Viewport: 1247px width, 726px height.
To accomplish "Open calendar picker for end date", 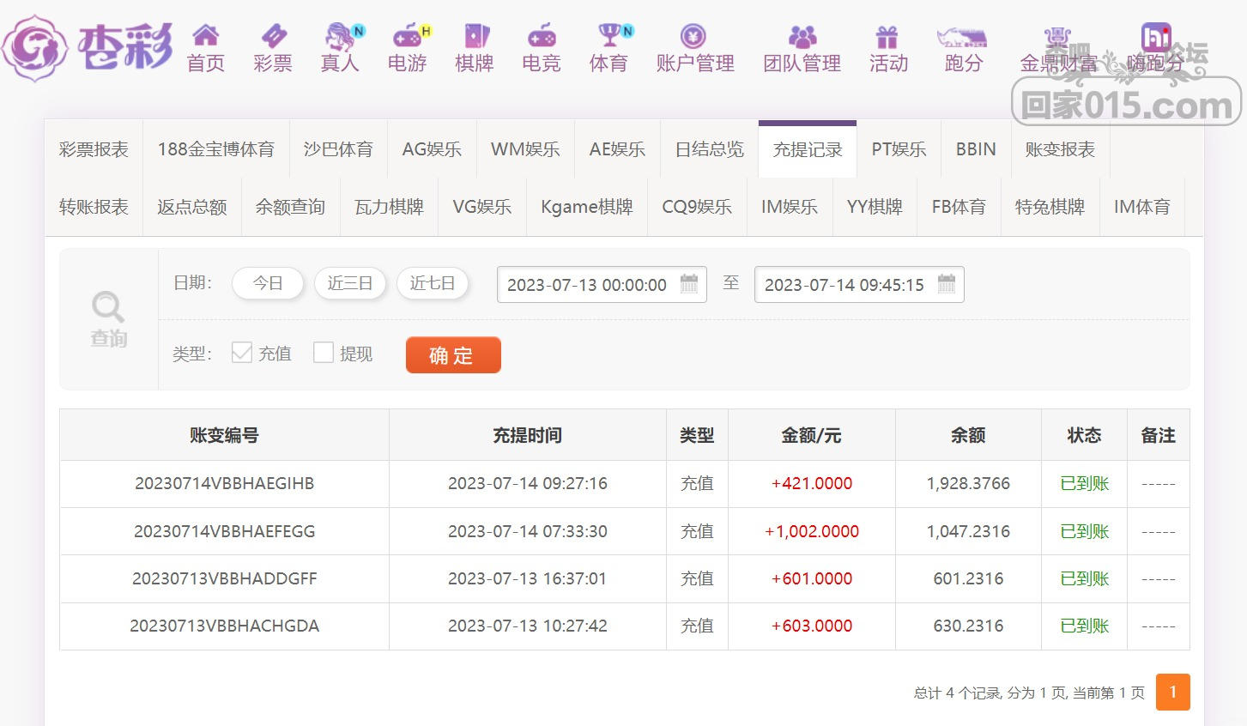I will (947, 284).
